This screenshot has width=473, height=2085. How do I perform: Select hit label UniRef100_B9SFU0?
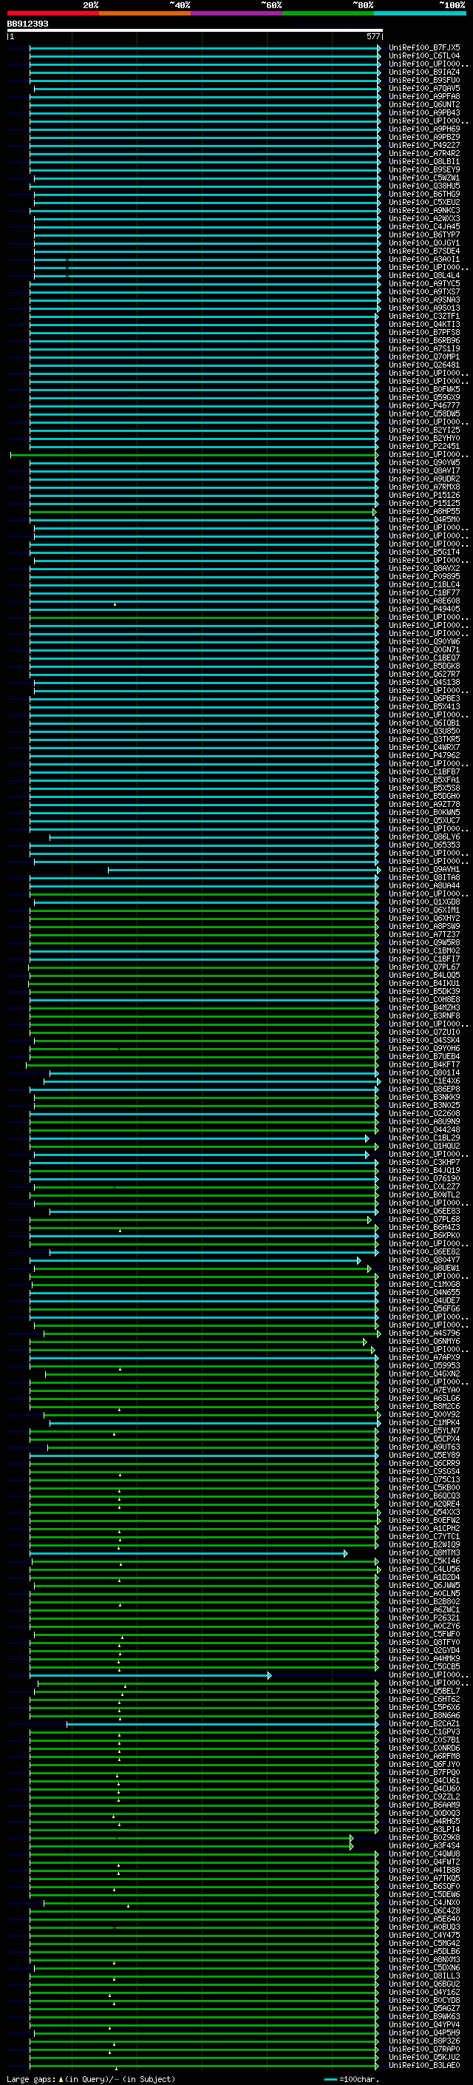tap(424, 80)
